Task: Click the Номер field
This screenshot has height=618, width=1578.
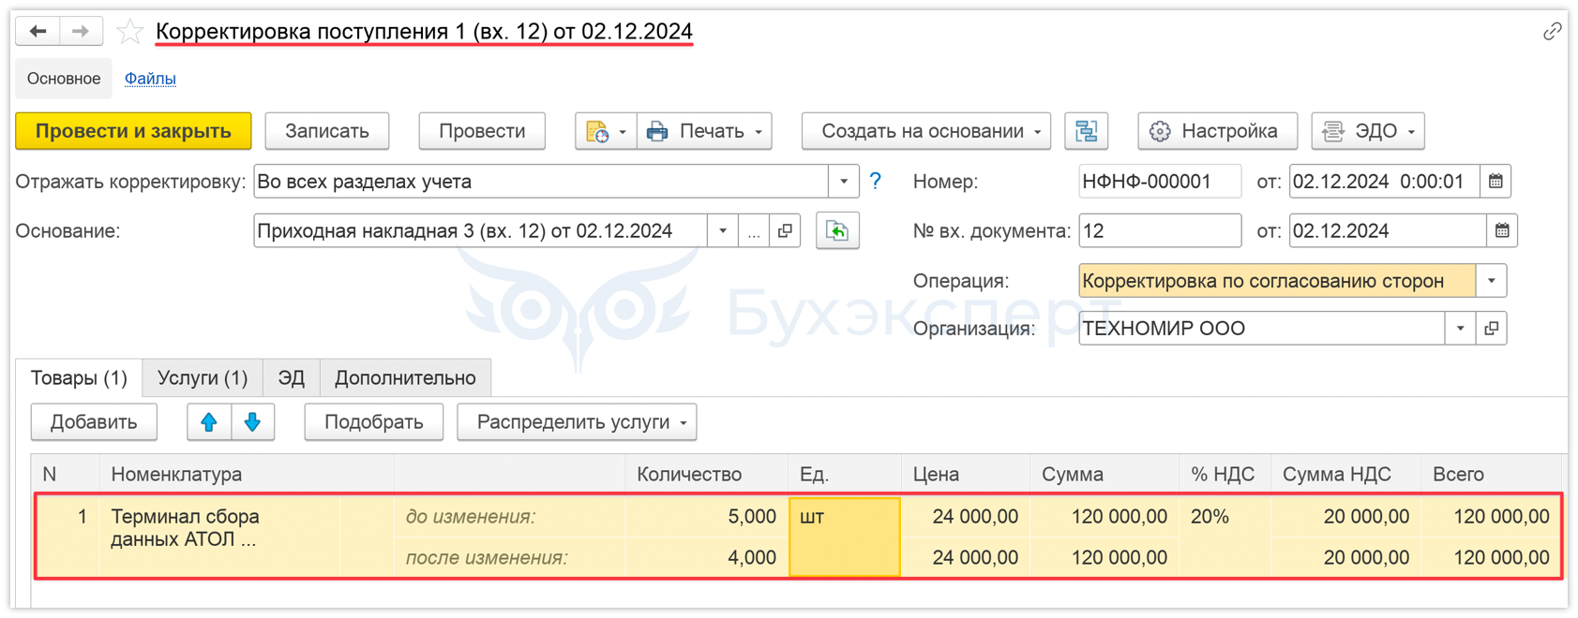Action: 1160,182
